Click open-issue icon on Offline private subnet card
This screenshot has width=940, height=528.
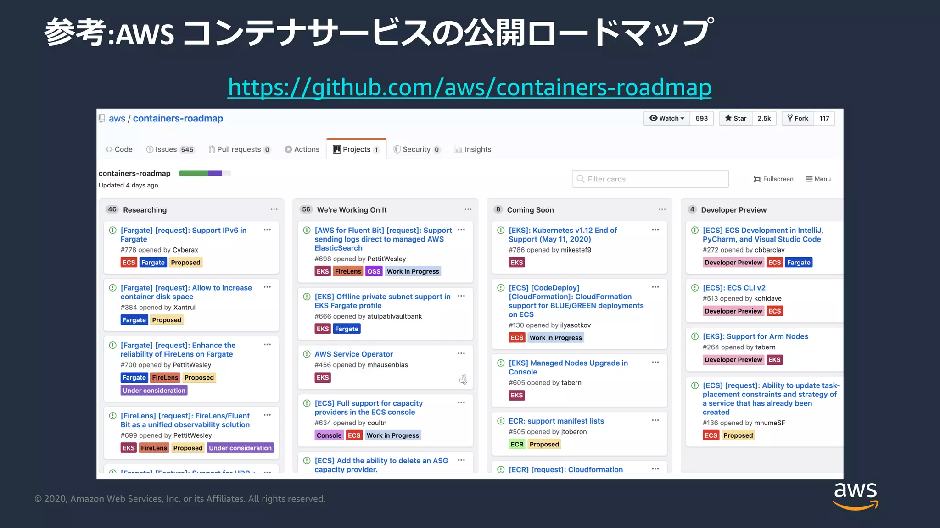coord(307,297)
